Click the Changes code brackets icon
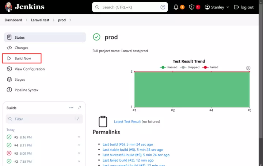263x166 pixels. click(9, 48)
